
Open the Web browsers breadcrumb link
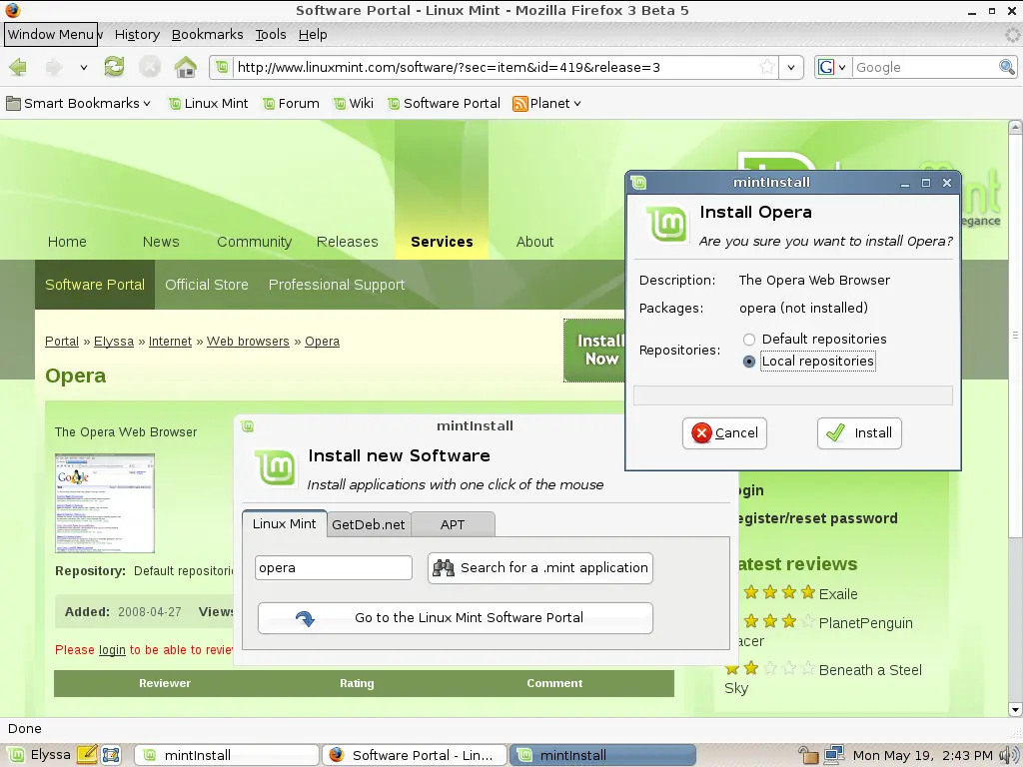point(248,342)
